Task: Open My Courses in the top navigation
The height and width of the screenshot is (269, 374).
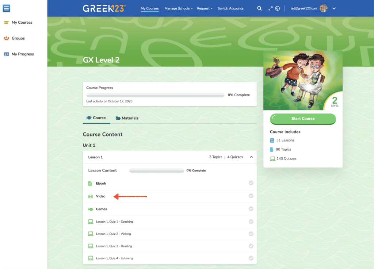Action: point(149,8)
